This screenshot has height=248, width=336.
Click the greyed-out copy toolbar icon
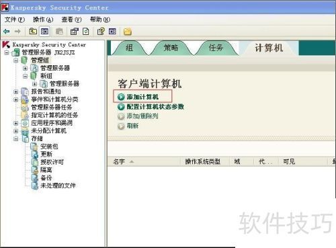[x=59, y=32]
